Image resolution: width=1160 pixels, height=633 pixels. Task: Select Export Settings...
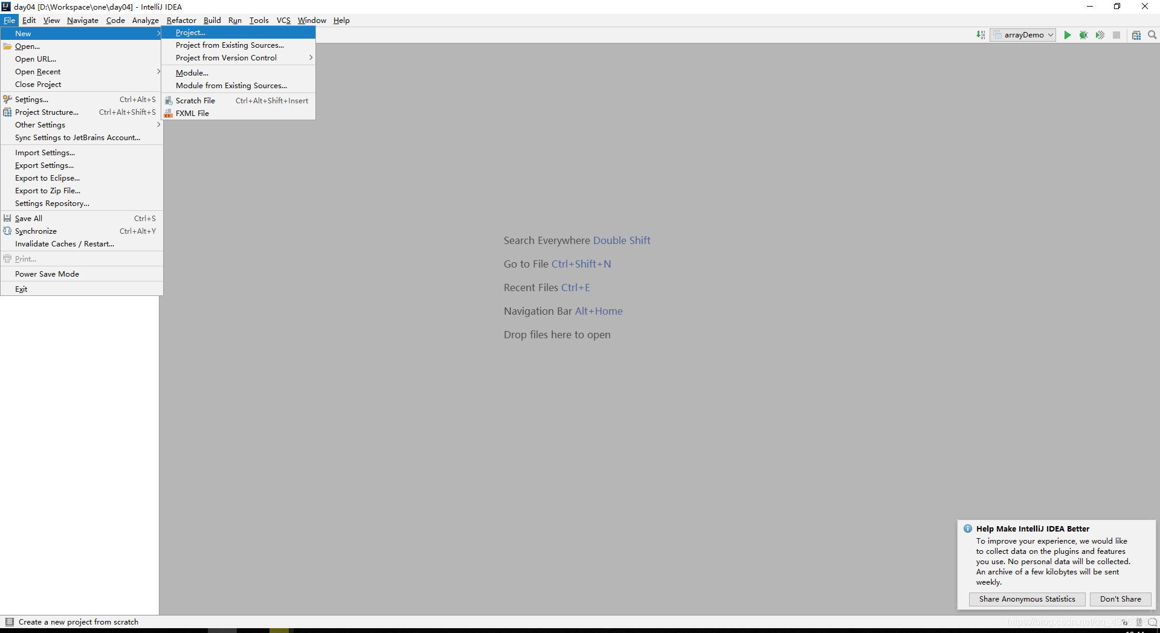pyautogui.click(x=82, y=165)
